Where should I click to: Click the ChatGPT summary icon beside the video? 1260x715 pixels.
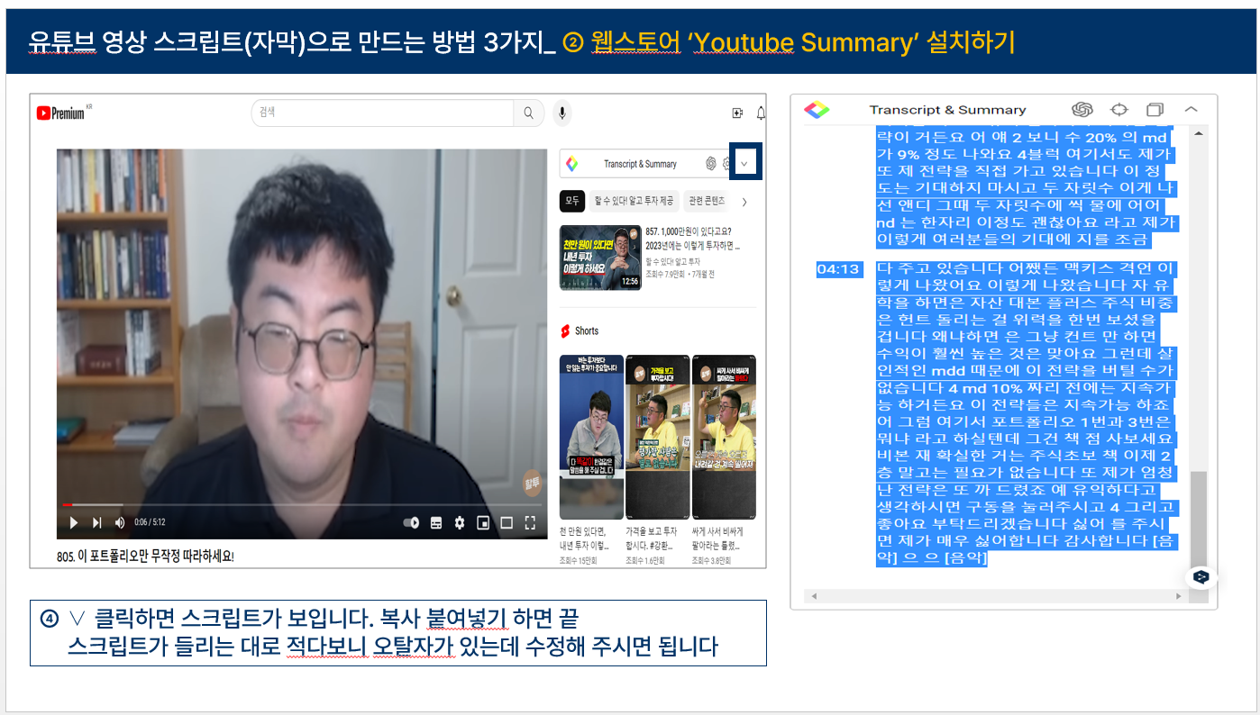point(710,164)
